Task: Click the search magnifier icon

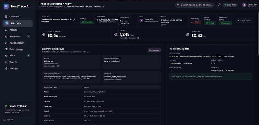Action: tap(178, 5)
